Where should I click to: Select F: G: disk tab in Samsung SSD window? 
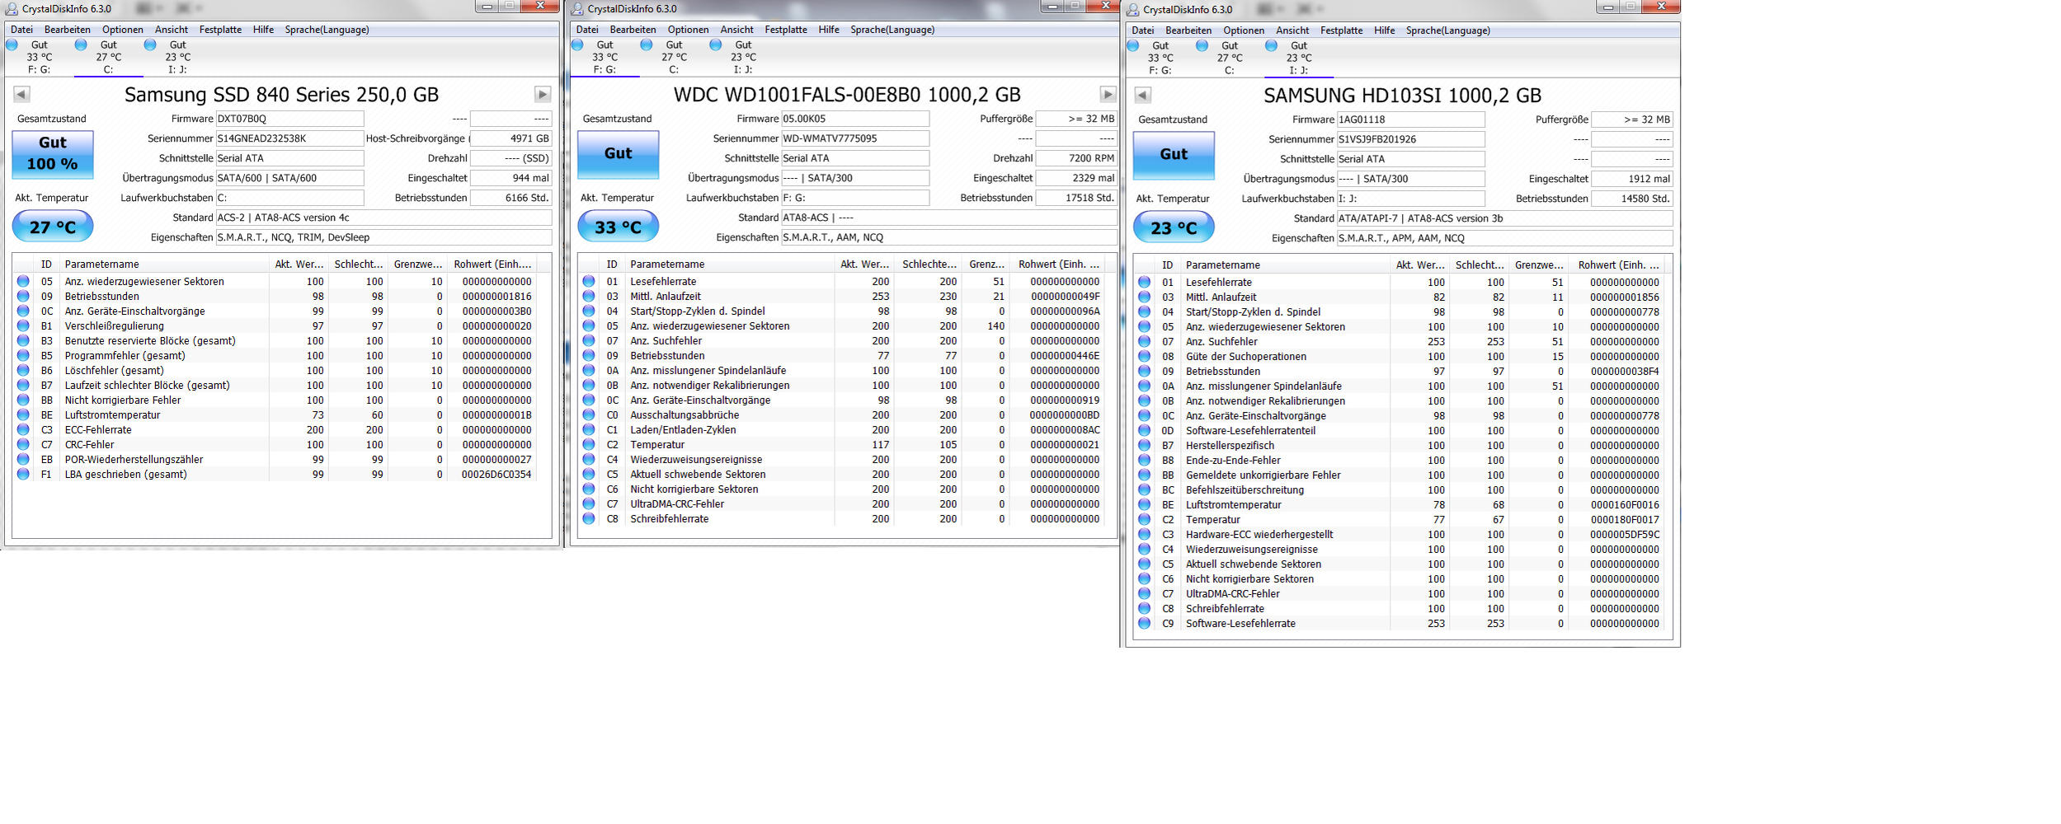[x=39, y=57]
